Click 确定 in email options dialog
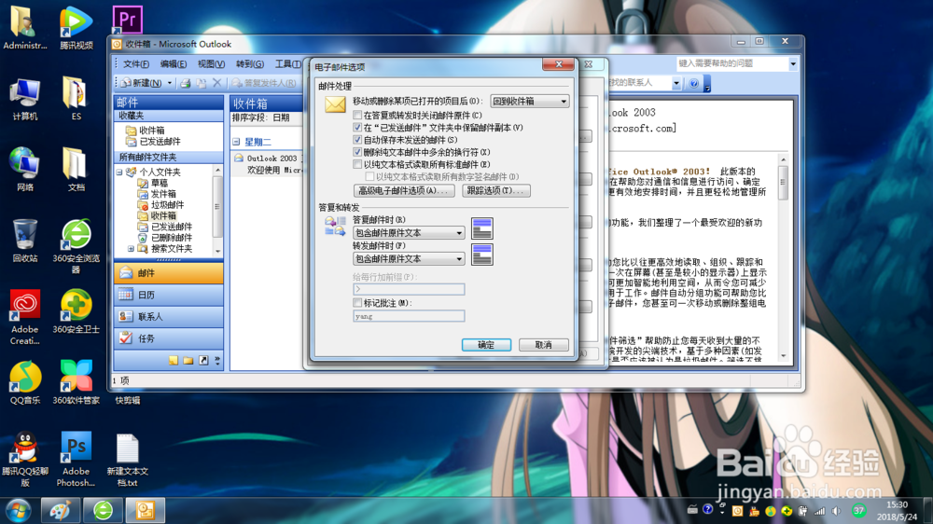933x524 pixels. pyautogui.click(x=486, y=345)
